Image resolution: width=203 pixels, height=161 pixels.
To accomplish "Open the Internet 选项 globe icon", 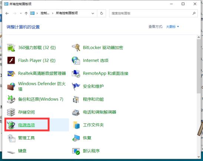I will tap(76, 61).
